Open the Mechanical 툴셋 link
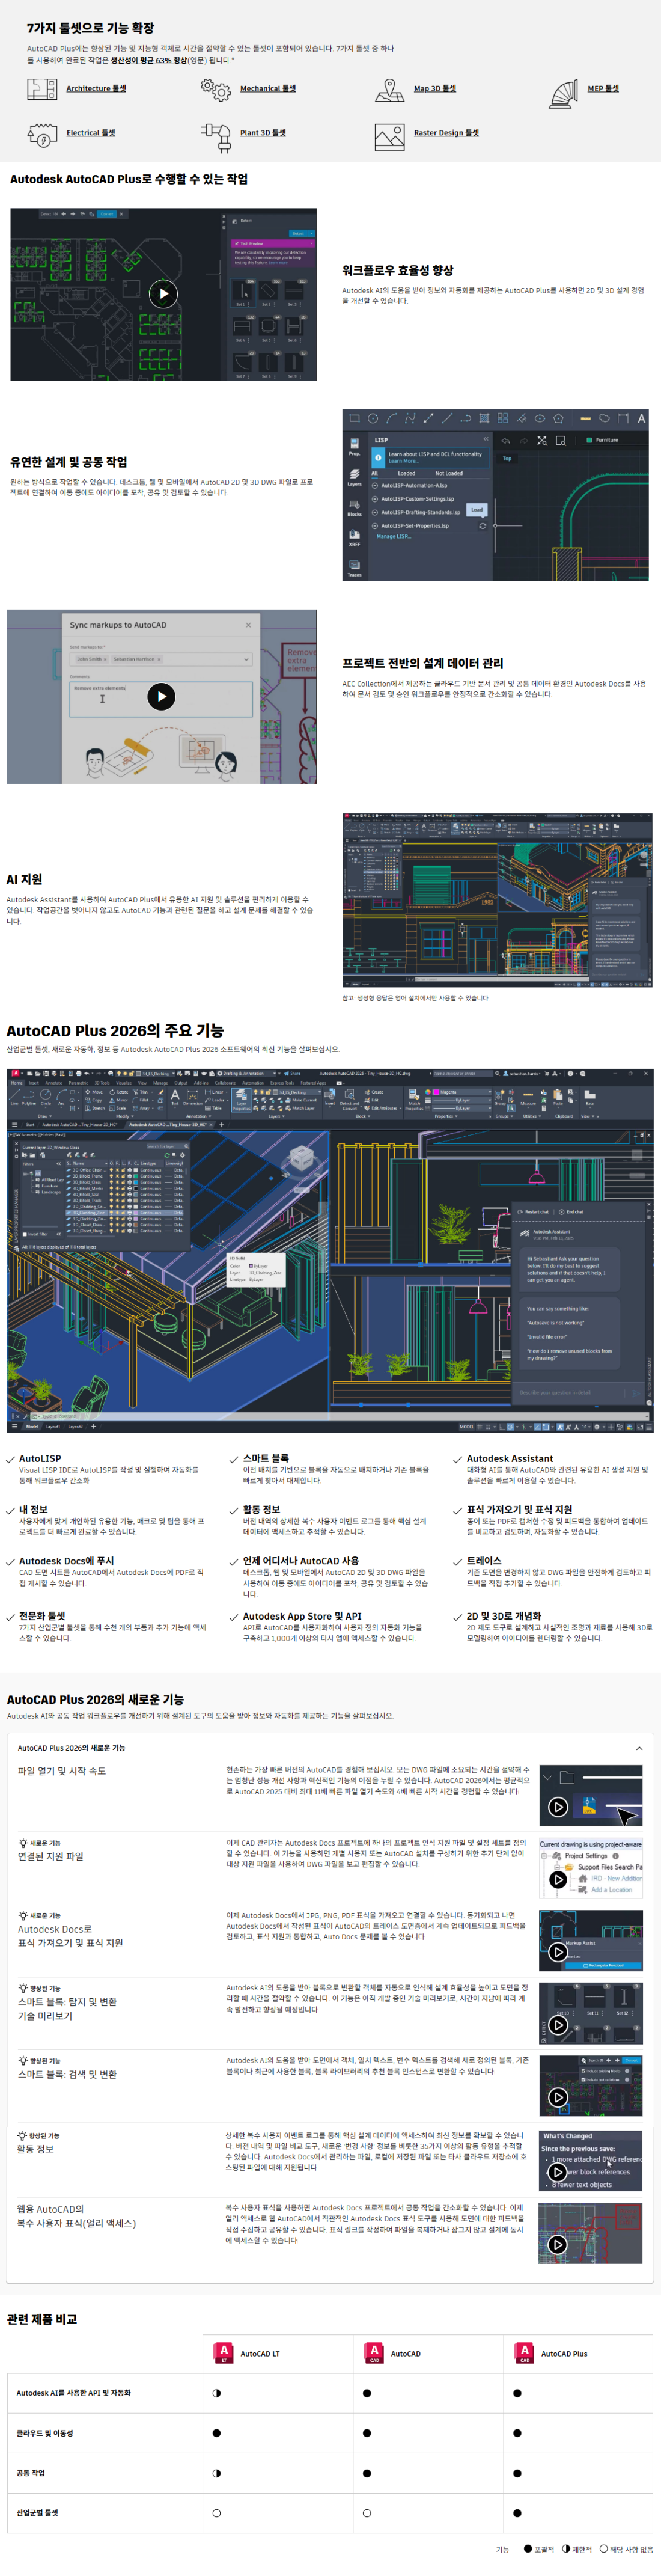This screenshot has height=2576, width=661. click(x=268, y=89)
